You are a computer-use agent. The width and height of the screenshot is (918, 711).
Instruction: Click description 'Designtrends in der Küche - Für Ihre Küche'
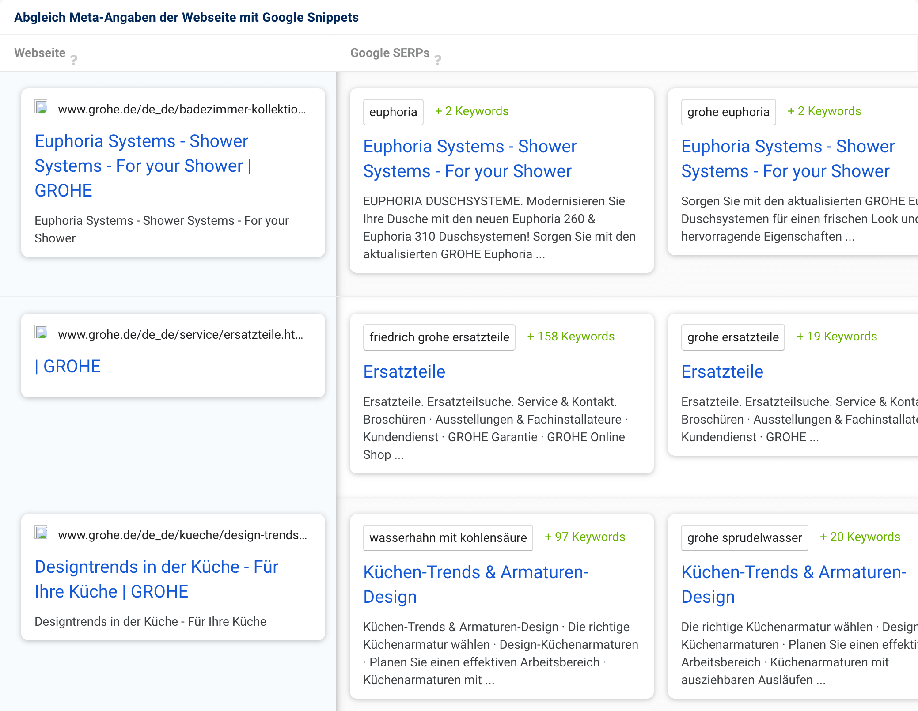(x=151, y=622)
